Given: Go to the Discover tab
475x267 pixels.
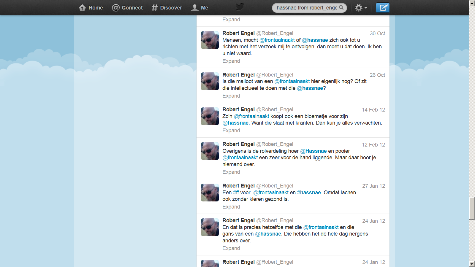Looking at the screenshot, I should pos(167,8).
